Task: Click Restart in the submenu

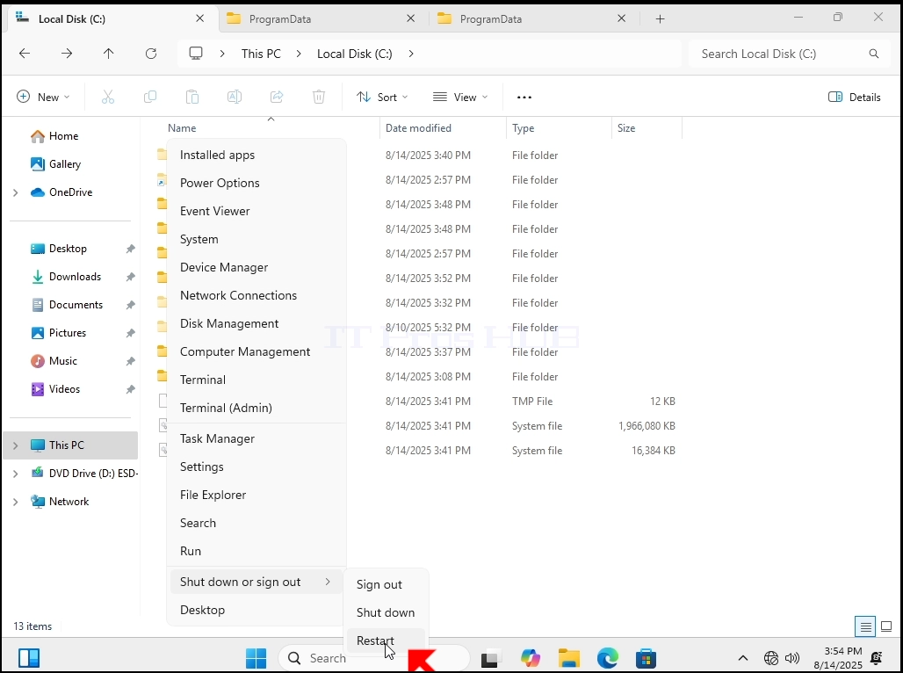Action: click(386, 640)
